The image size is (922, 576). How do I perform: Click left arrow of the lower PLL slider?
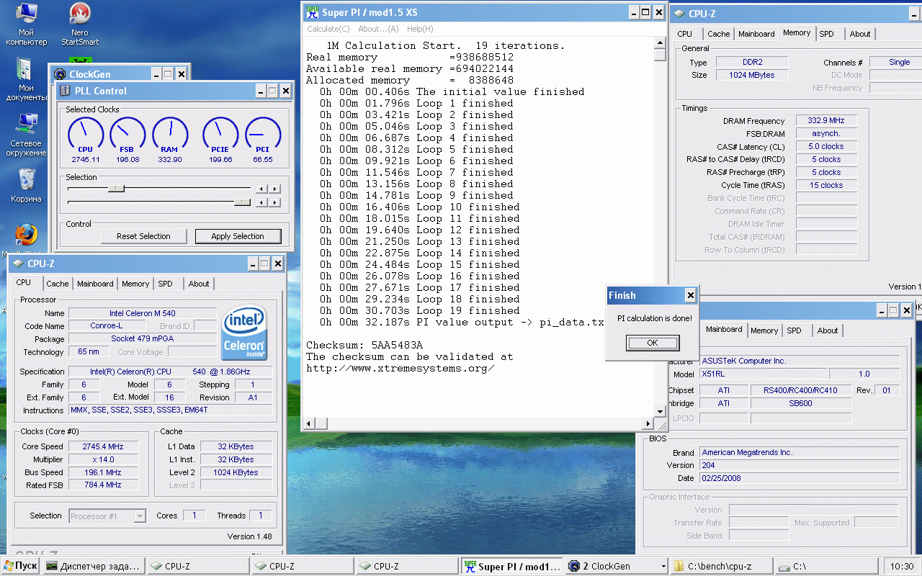tap(262, 202)
